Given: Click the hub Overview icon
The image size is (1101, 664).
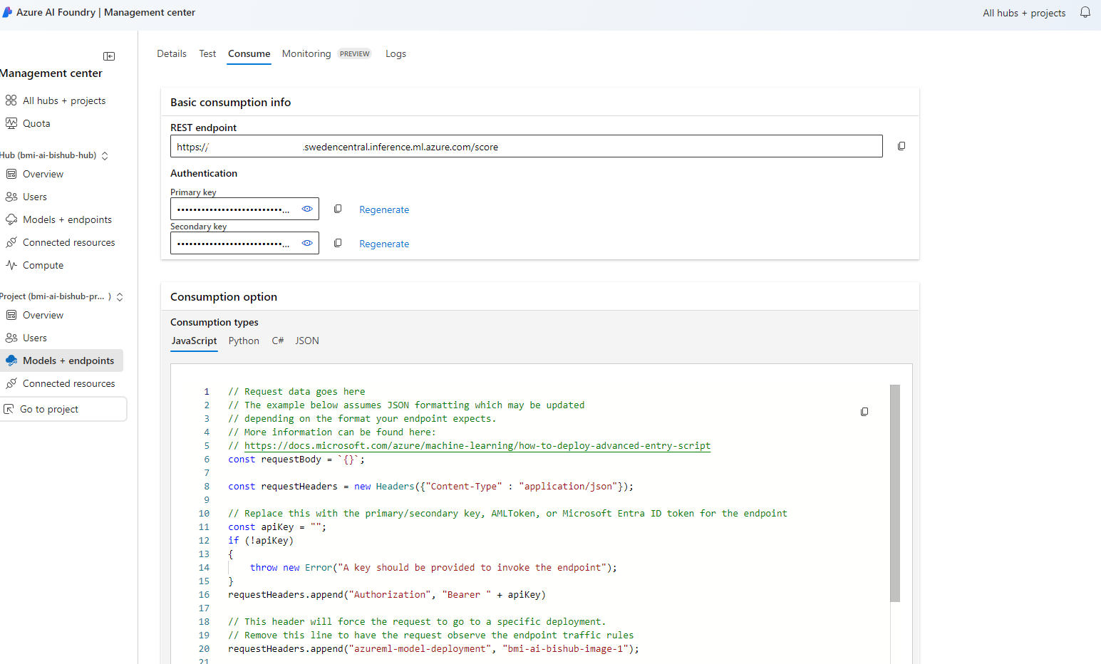Looking at the screenshot, I should 11,174.
